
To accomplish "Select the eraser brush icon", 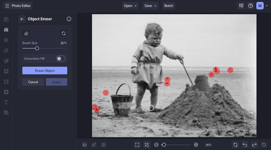I will pyautogui.click(x=26, y=33).
